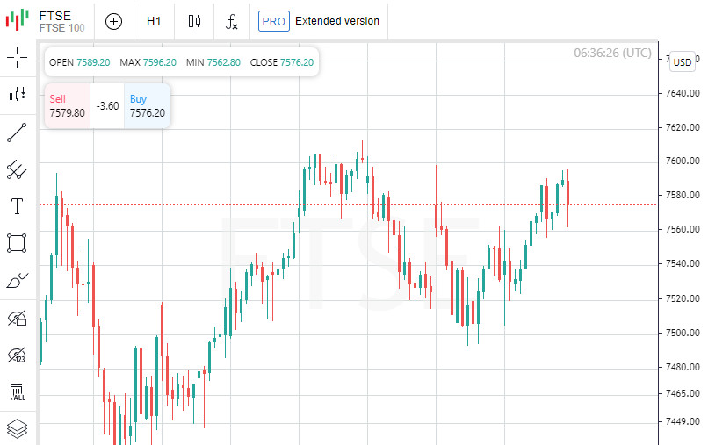Select the trend line drawing tool

[17, 133]
